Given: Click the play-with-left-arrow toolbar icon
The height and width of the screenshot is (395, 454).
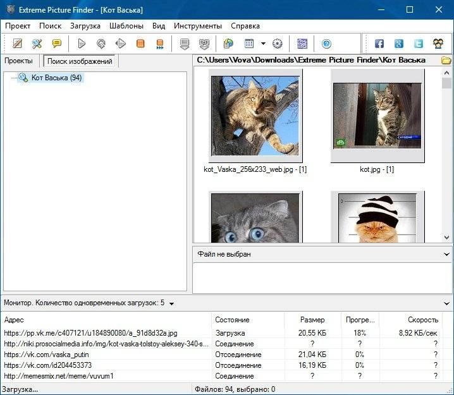Looking at the screenshot, I should click(120, 44).
